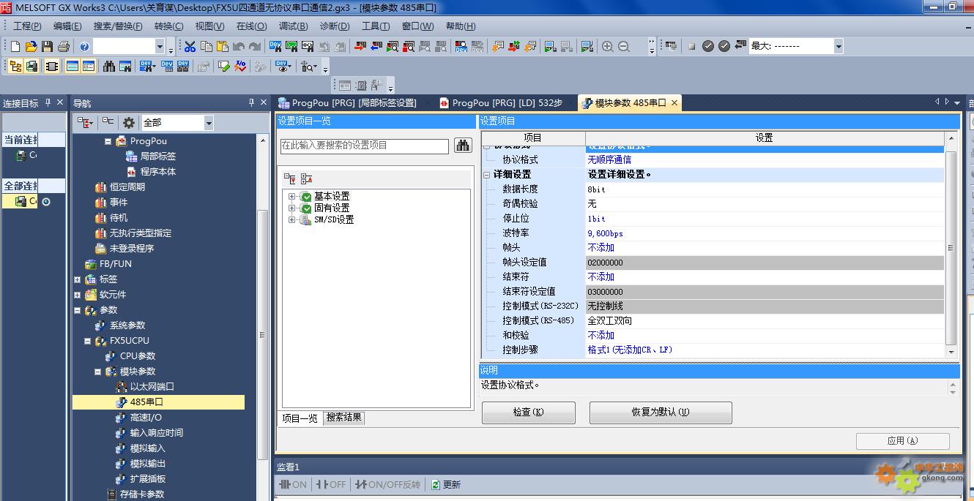Screen dimensions: 974x501
Task: Create a new project with the New icon
Action: coord(15,46)
